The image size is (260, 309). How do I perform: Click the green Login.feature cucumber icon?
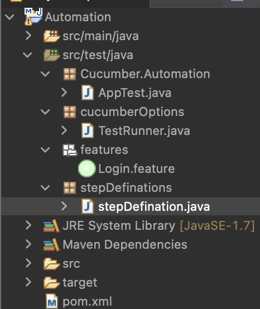86,168
